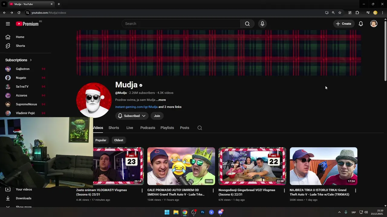This screenshot has height=217, width=387.
Task: Click the search magnifier button
Action: pyautogui.click(x=247, y=24)
